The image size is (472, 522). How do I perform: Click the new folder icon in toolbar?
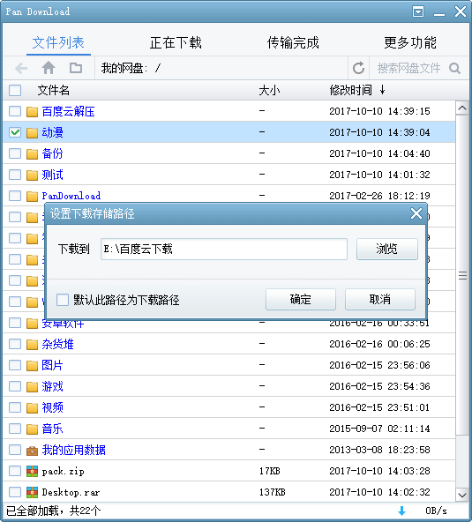coord(76,68)
